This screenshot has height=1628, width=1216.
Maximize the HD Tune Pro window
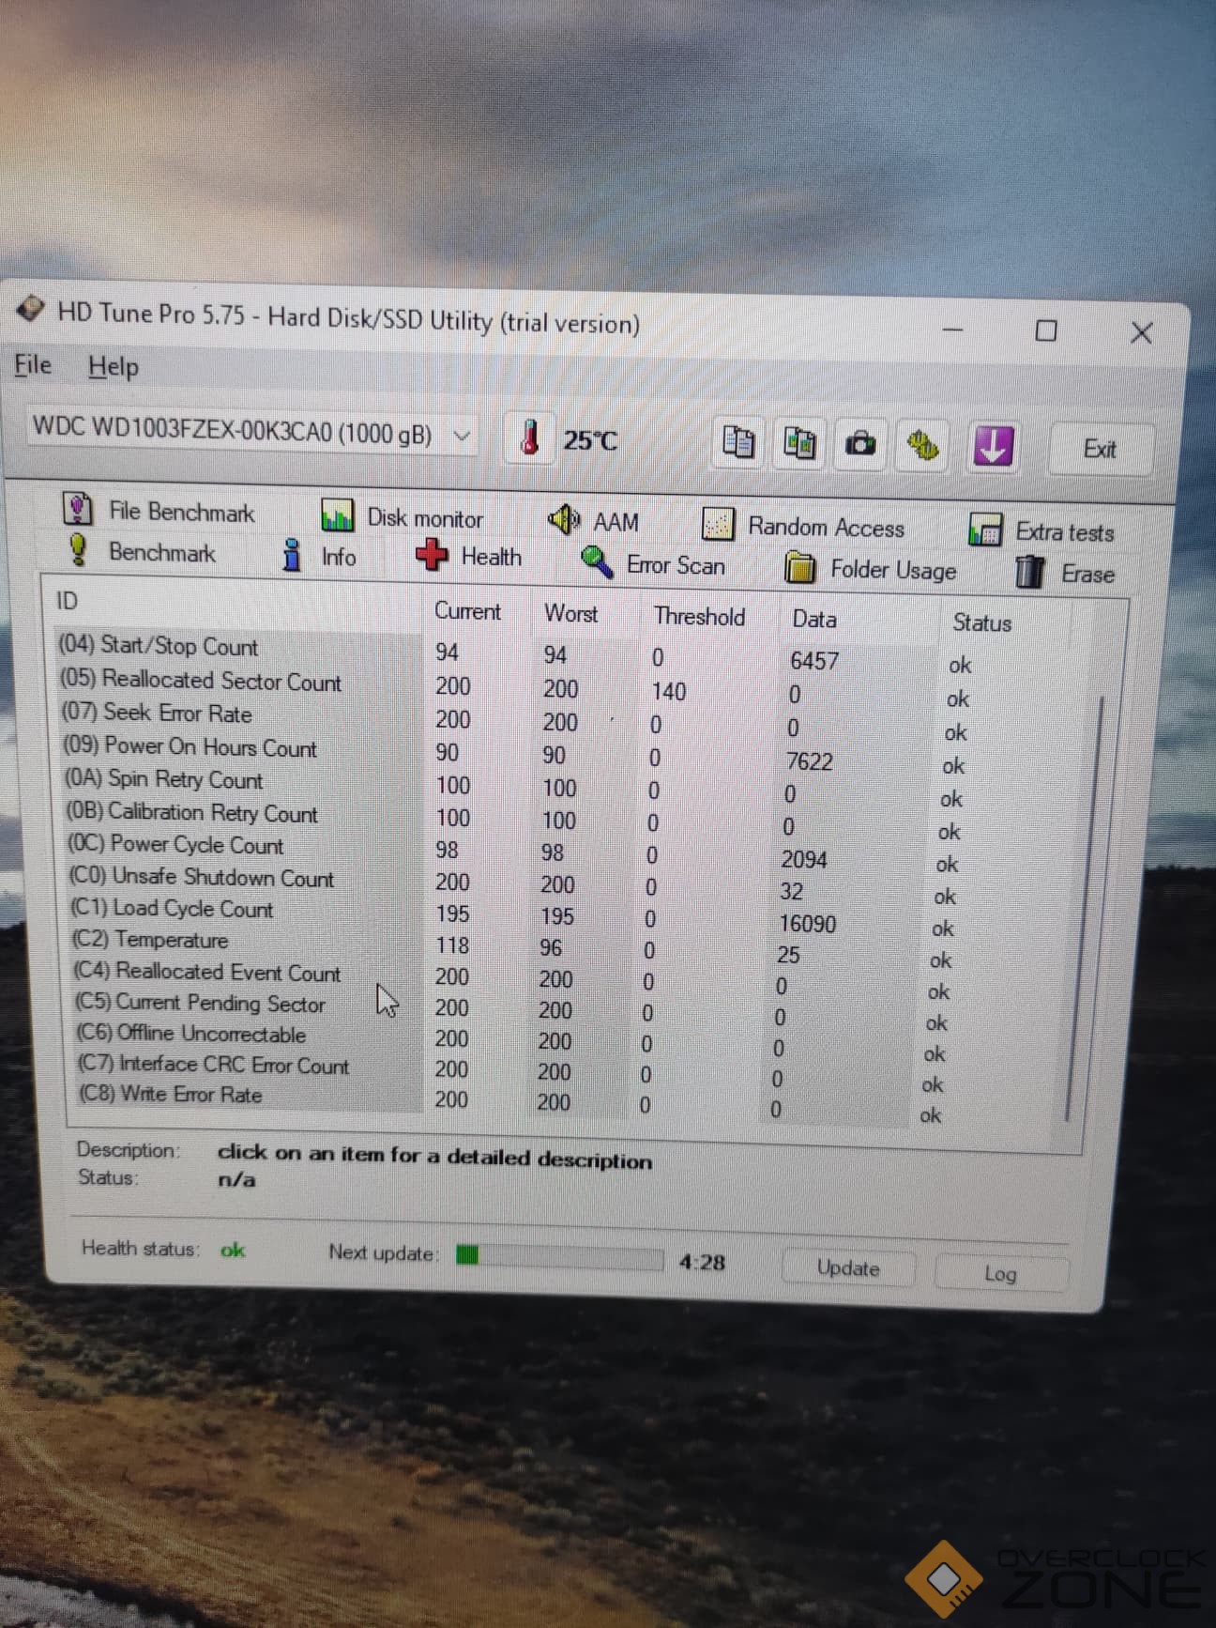[x=1046, y=330]
